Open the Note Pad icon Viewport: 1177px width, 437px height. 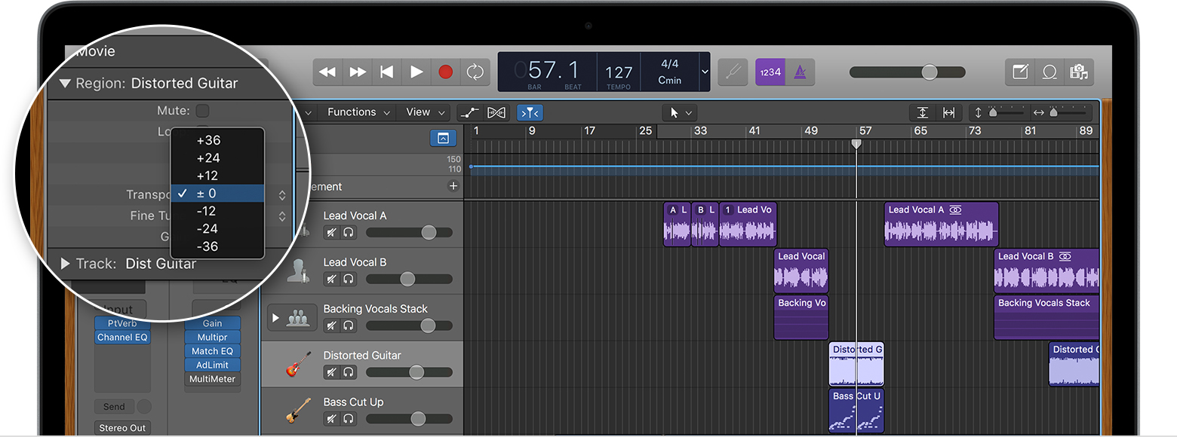coord(1020,72)
